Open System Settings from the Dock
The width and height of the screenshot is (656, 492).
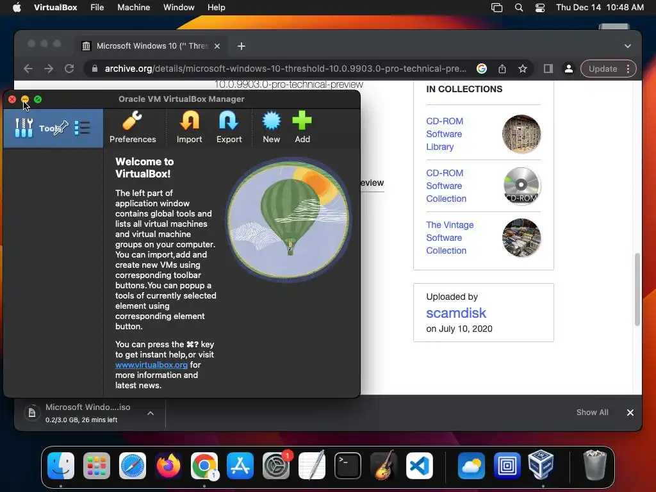pyautogui.click(x=276, y=466)
